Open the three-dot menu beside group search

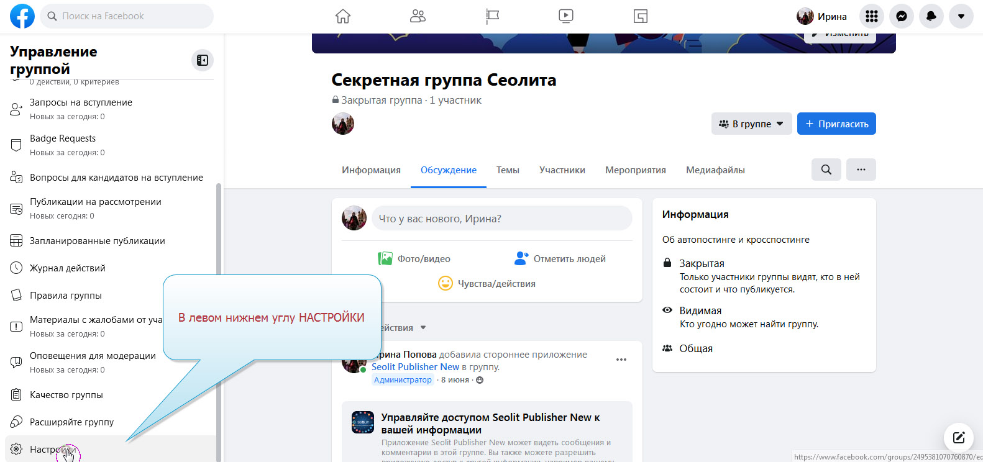coord(861,170)
